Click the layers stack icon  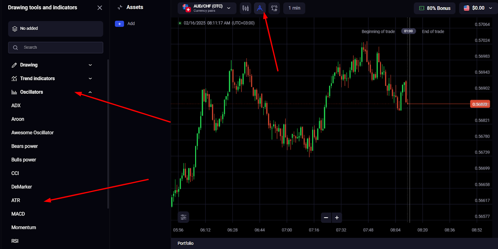click(x=15, y=29)
